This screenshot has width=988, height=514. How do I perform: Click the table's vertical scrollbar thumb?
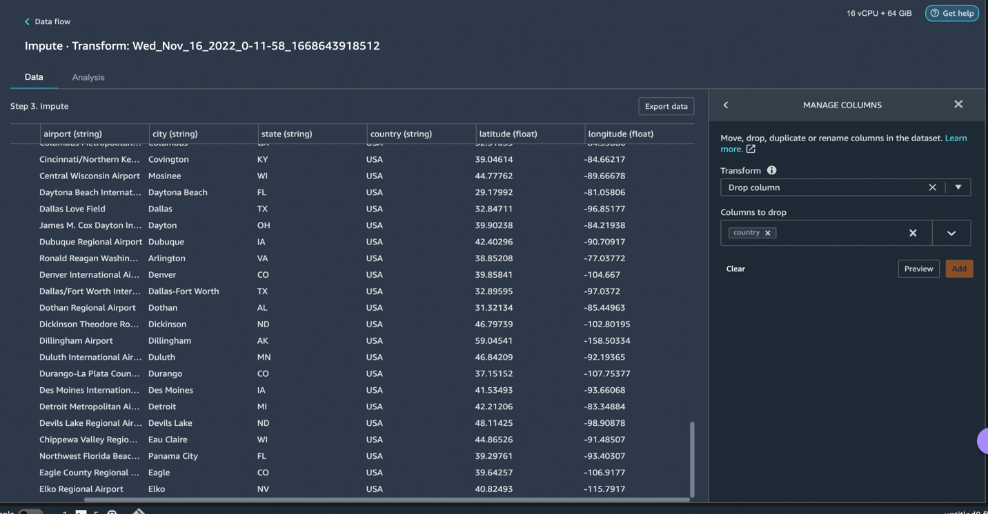pos(692,458)
